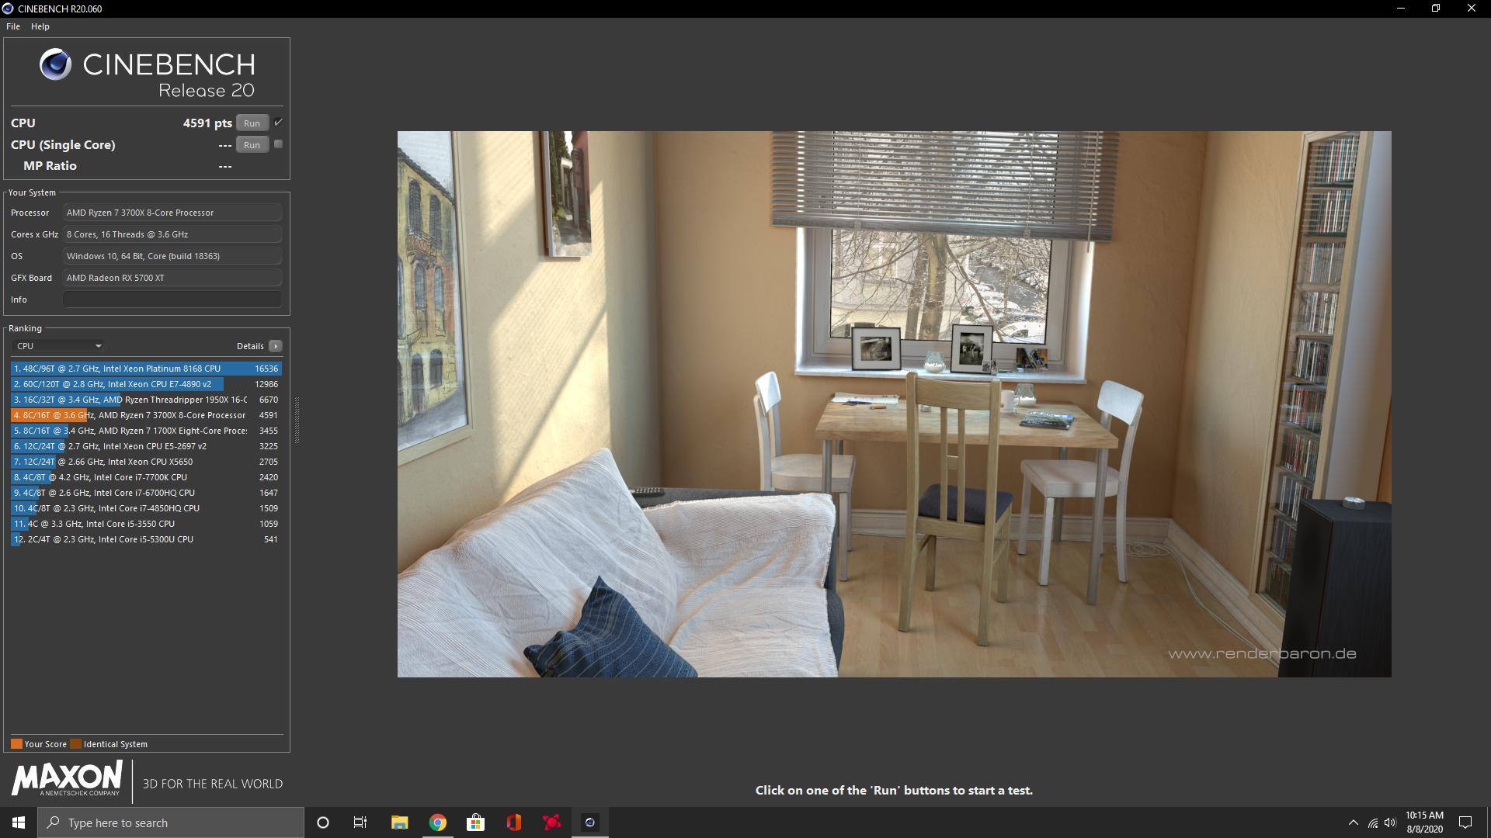Uncheck the CPU test checkbox
Screen dimensions: 1491x838
[x=278, y=123]
